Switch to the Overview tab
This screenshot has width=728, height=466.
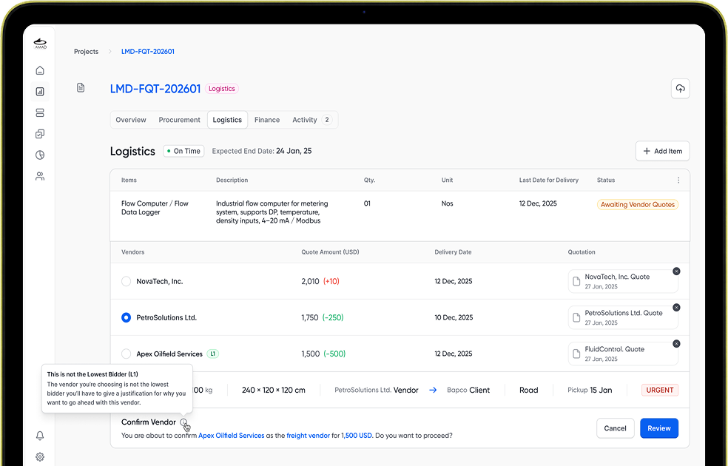[131, 120]
